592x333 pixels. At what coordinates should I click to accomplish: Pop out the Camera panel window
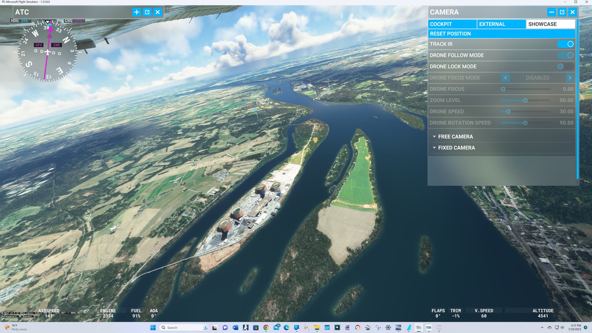[562, 12]
